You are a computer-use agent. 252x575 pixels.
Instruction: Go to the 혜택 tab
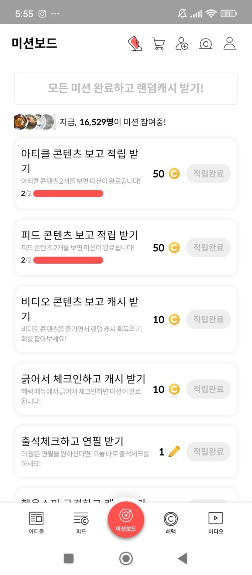171,522
